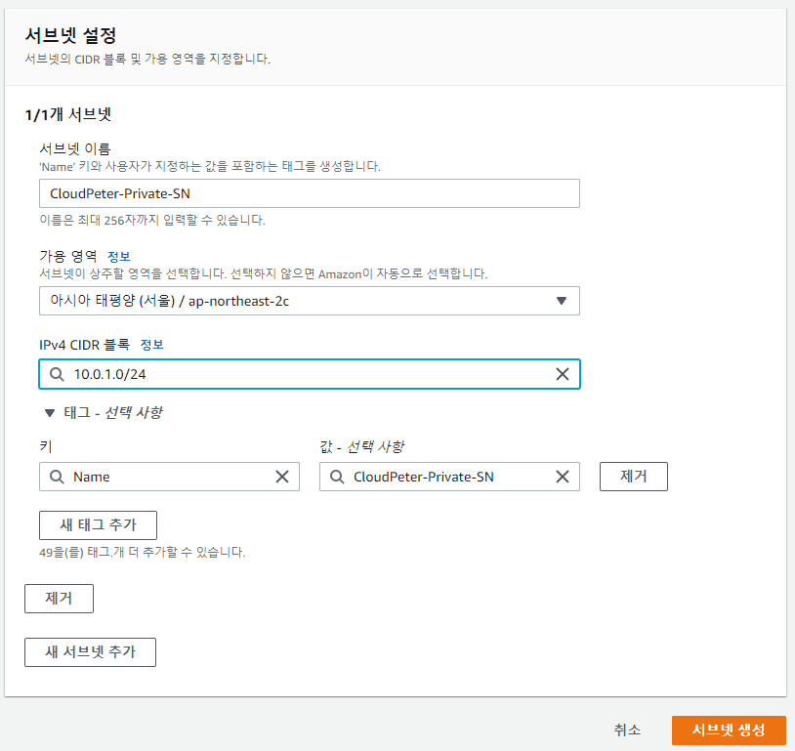Image resolution: width=795 pixels, height=751 pixels.
Task: Clear the tag value CloudPeter-Private-SN field
Action: [562, 477]
